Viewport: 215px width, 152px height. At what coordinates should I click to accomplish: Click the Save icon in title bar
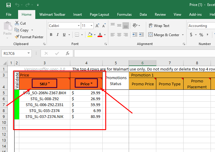[x=9, y=5]
